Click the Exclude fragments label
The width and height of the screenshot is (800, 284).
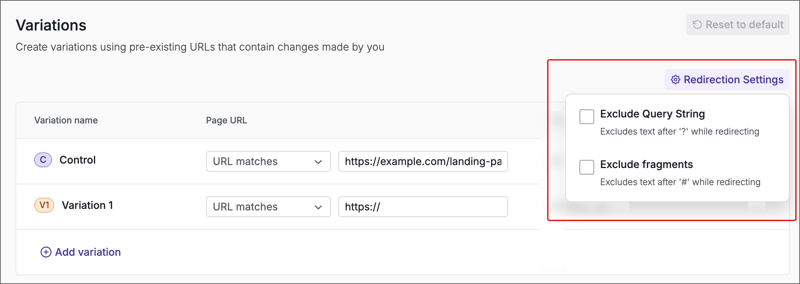(x=647, y=164)
